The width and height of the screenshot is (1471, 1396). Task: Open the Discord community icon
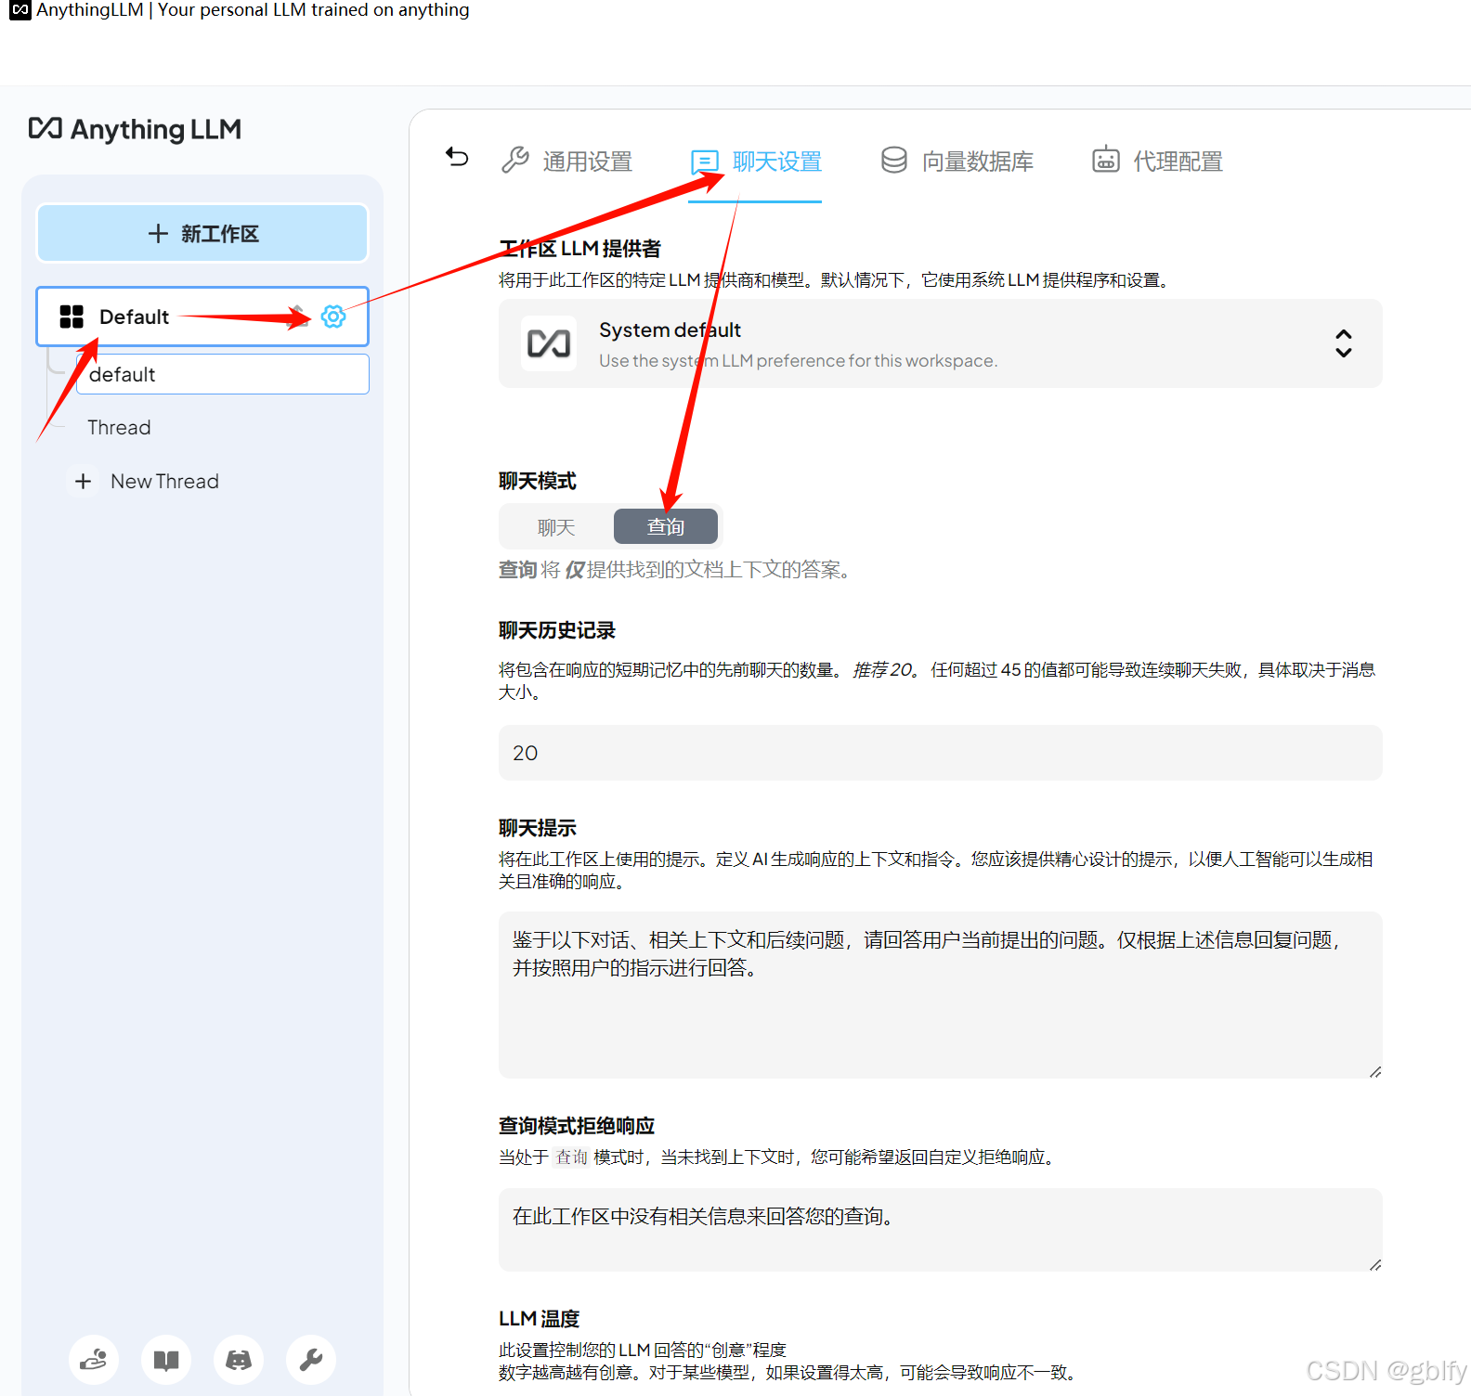[x=239, y=1360]
